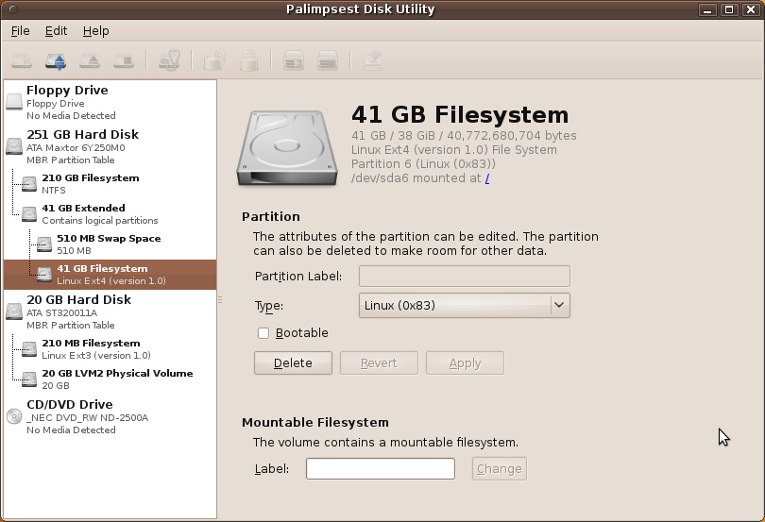Select the 20 GB LVM2 Physical Volume row
This screenshot has width=765, height=522.
pyautogui.click(x=110, y=379)
